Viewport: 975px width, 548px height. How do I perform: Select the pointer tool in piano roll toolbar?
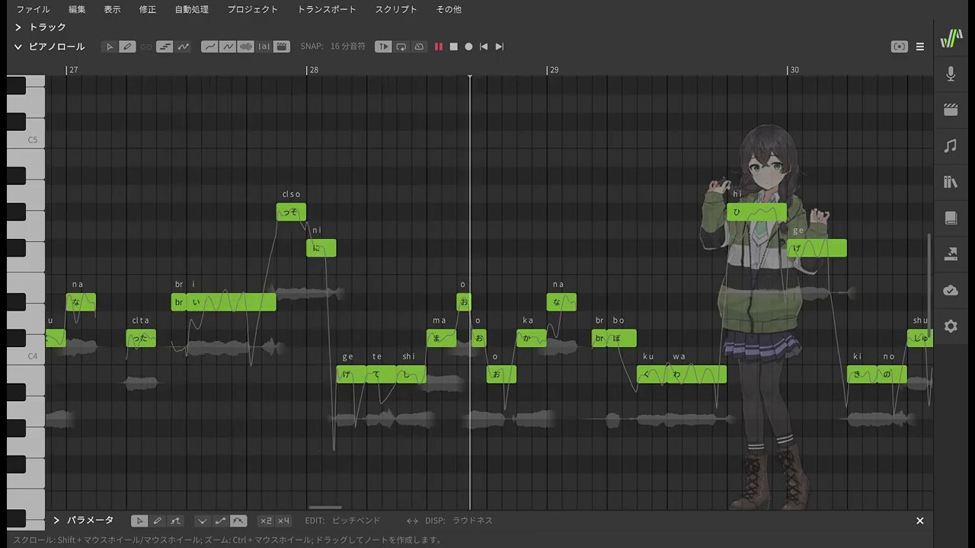click(x=110, y=46)
